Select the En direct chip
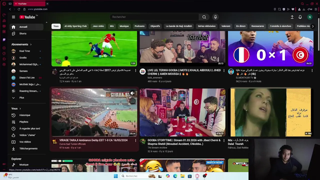320x180 pixels. [x=241, y=26]
